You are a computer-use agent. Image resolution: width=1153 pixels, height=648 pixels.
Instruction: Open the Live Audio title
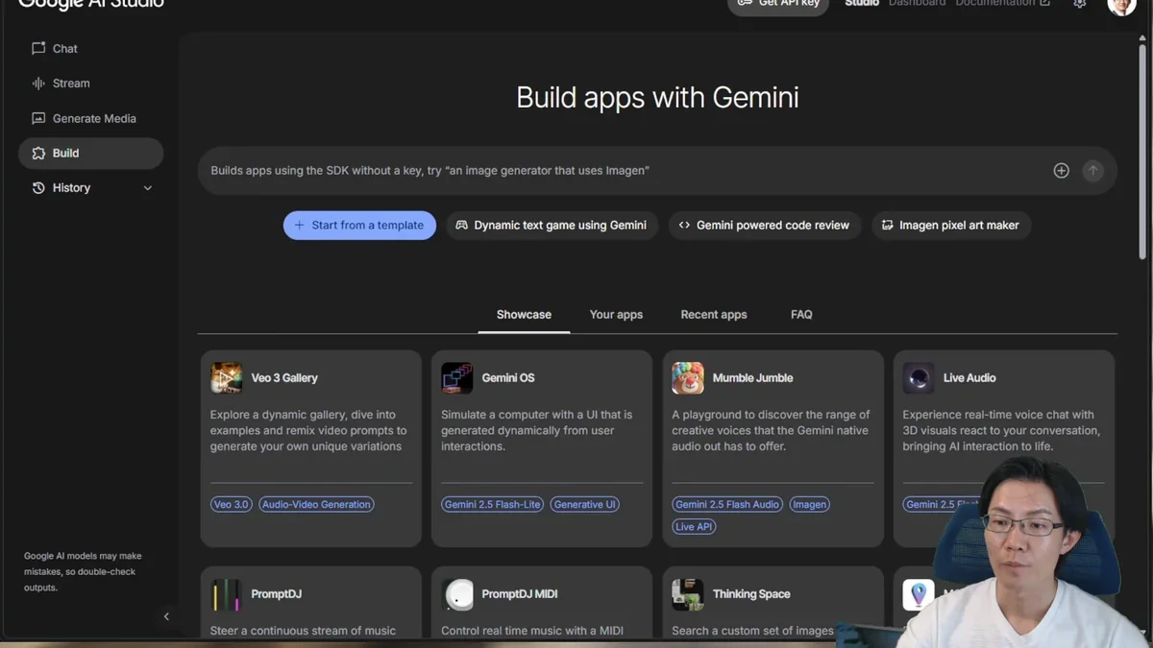coord(969,378)
